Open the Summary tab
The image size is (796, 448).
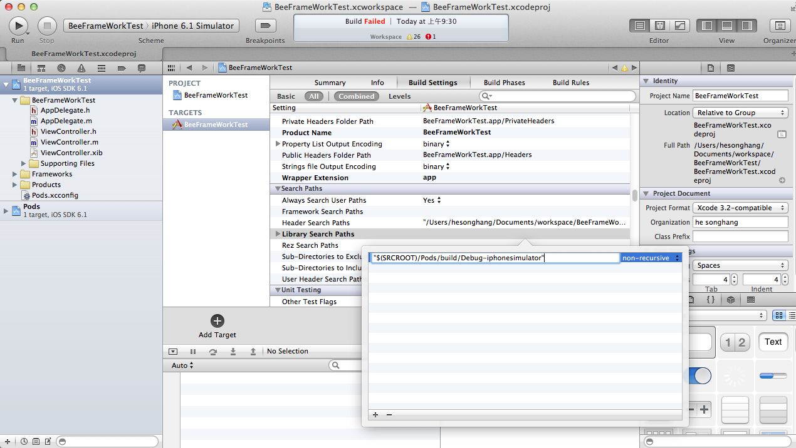330,83
